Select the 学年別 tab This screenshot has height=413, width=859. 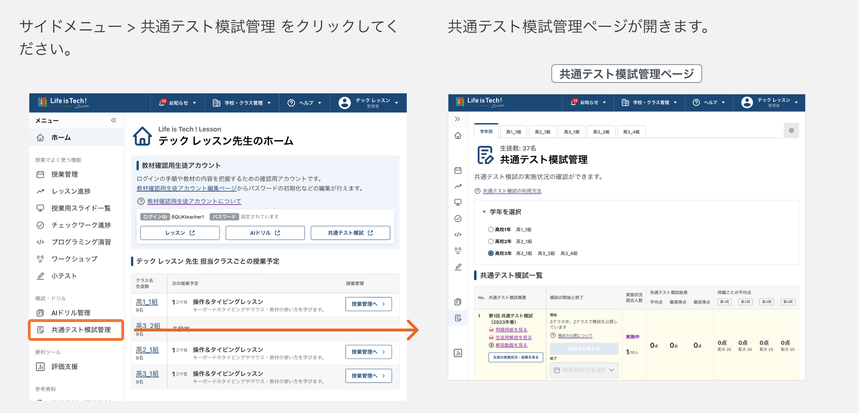[486, 132]
